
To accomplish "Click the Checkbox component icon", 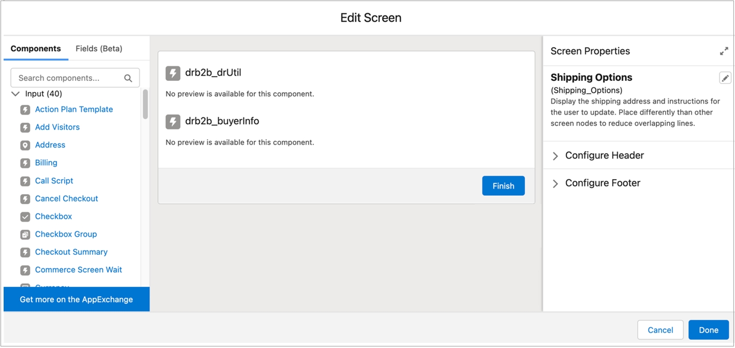I will point(25,216).
